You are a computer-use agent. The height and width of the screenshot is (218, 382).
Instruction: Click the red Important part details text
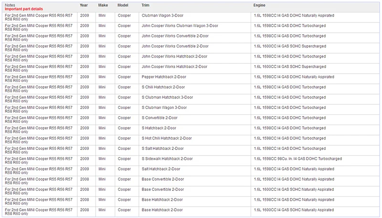point(24,9)
